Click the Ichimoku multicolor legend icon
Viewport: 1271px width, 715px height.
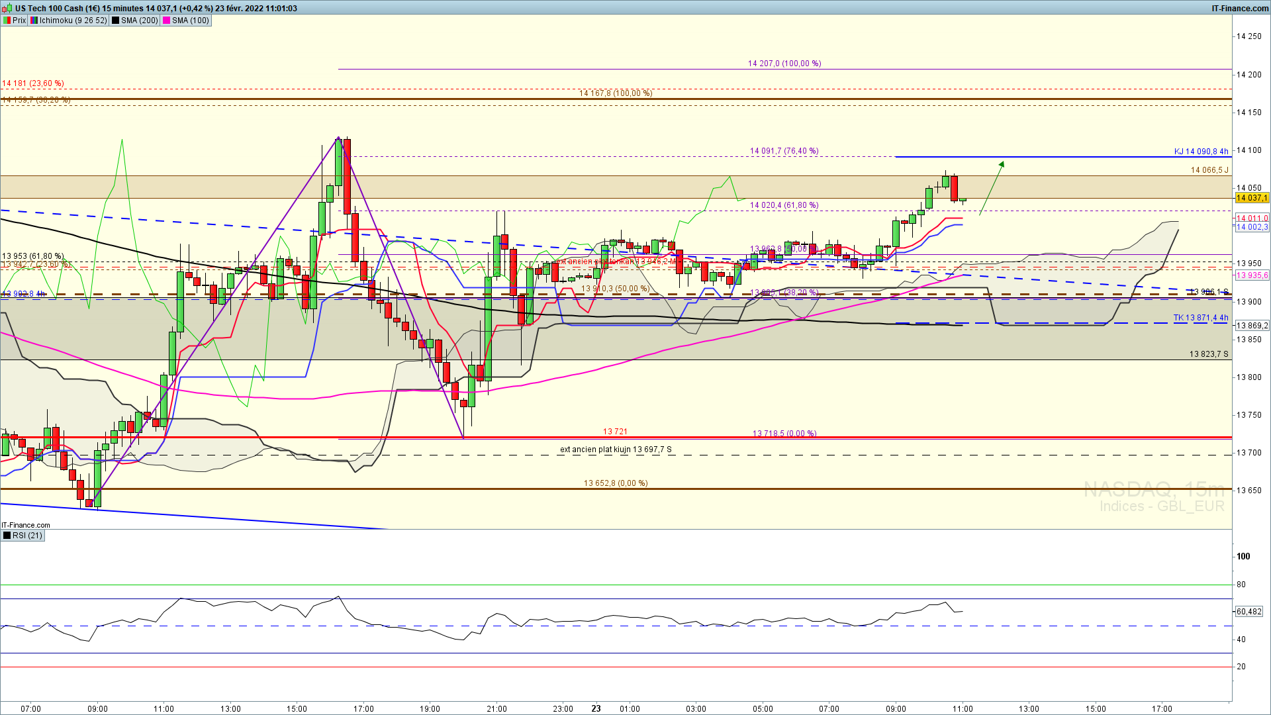[x=34, y=21]
